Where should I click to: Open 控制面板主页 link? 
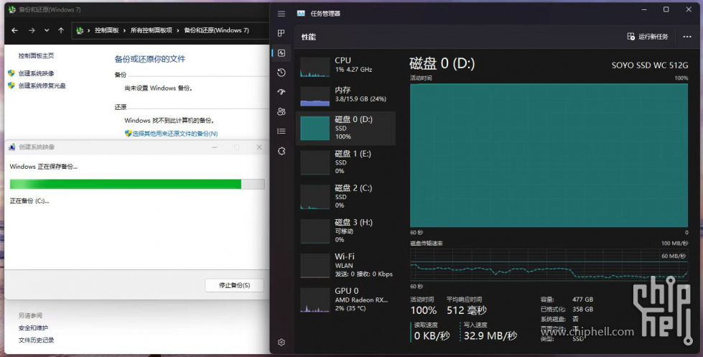click(x=37, y=55)
